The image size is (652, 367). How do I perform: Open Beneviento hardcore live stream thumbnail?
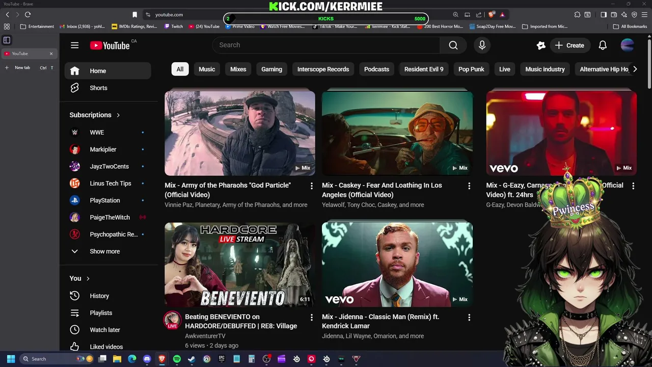240,265
